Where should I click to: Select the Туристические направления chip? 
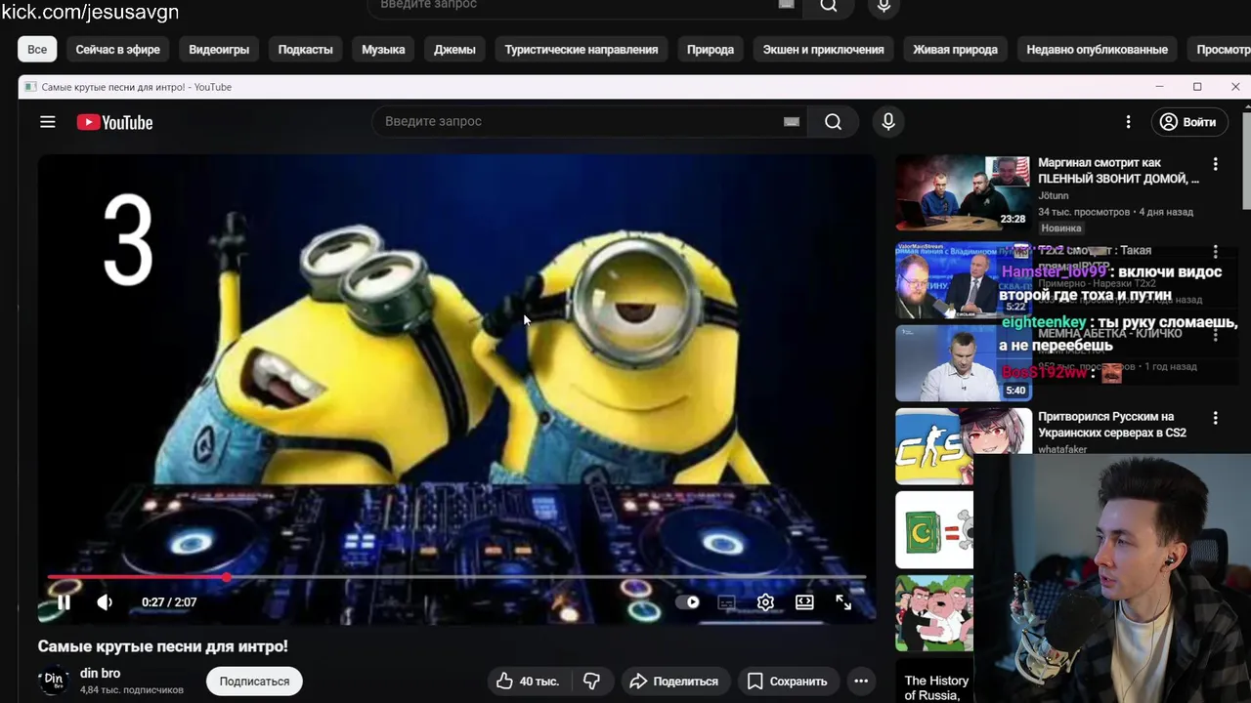pos(582,49)
